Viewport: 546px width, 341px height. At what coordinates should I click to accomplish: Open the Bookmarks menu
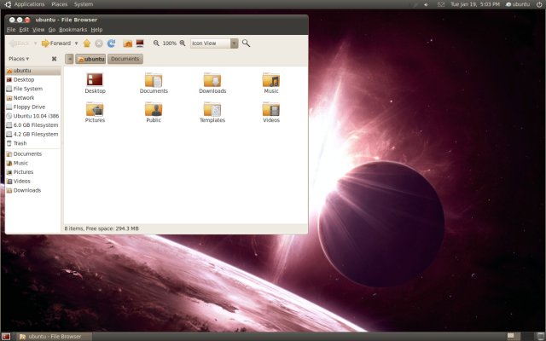pyautogui.click(x=73, y=30)
